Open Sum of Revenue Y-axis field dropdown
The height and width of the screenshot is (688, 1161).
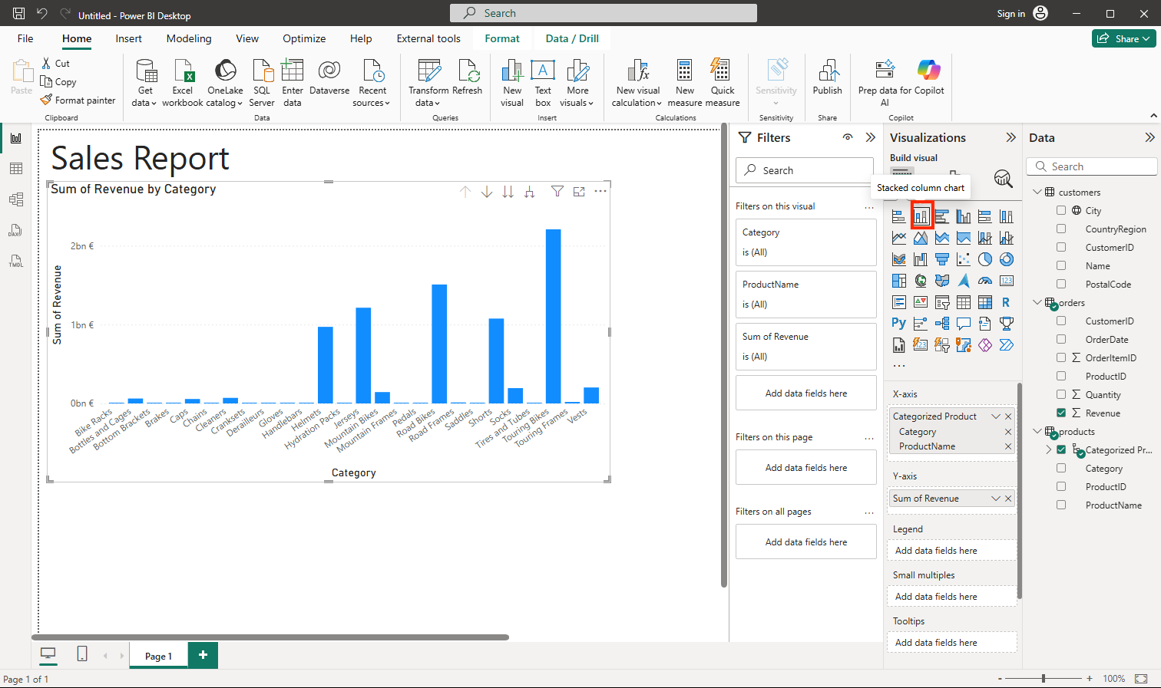click(x=996, y=499)
